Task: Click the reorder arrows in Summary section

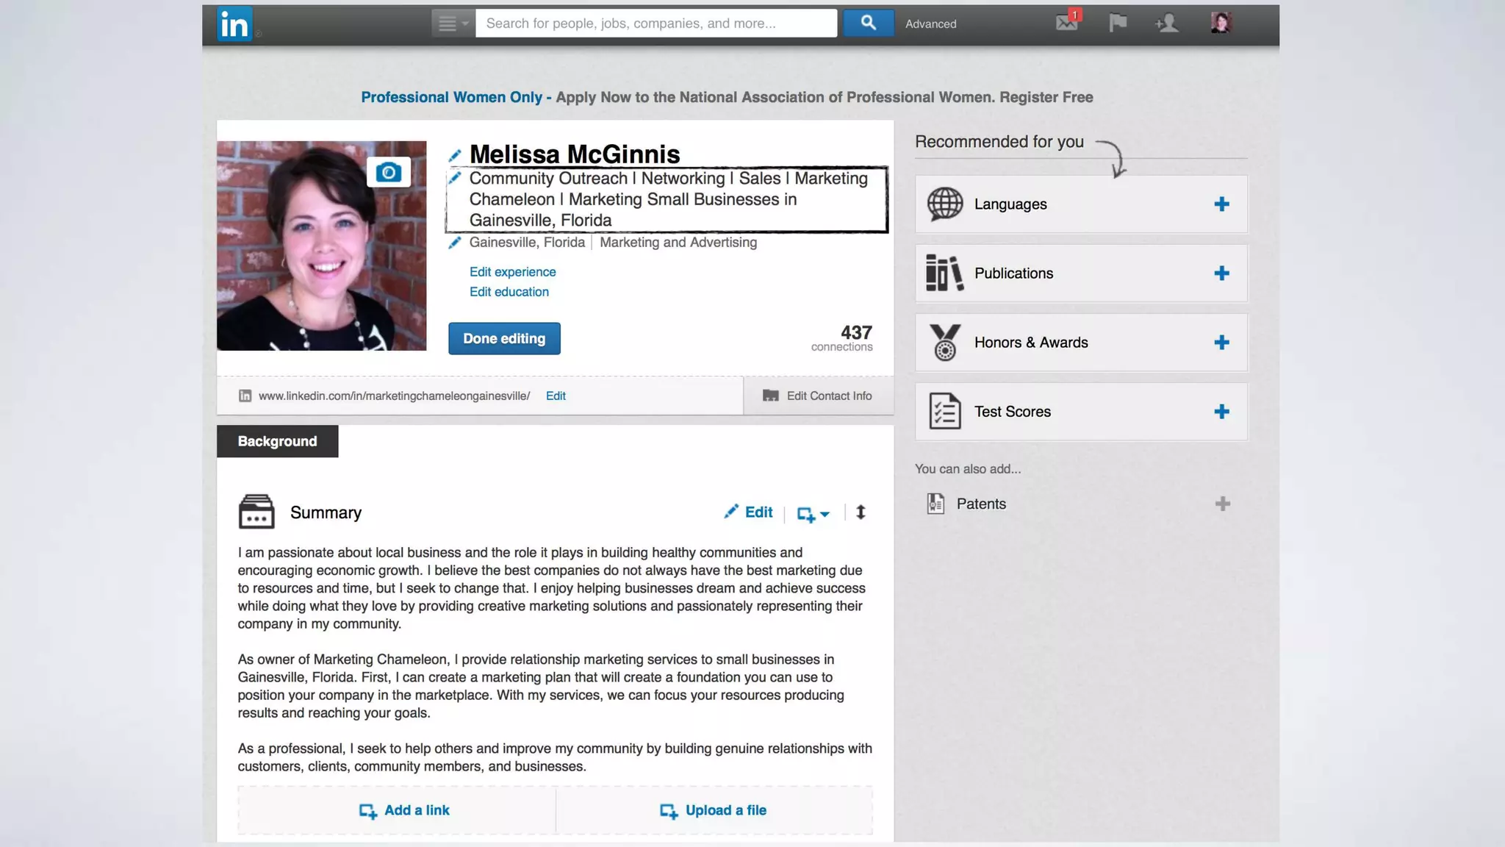Action: point(861,512)
